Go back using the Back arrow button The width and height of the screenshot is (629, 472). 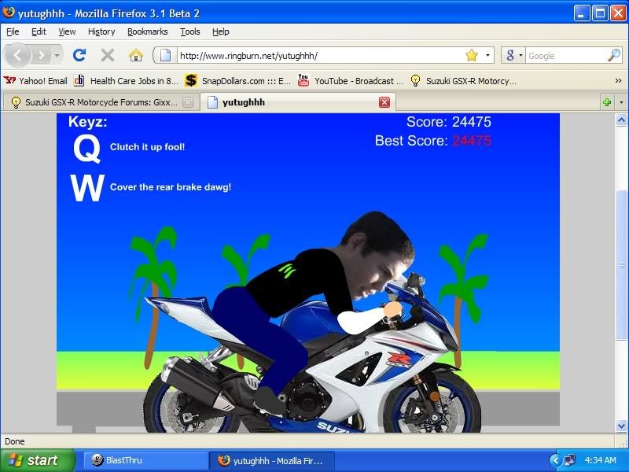tap(17, 55)
